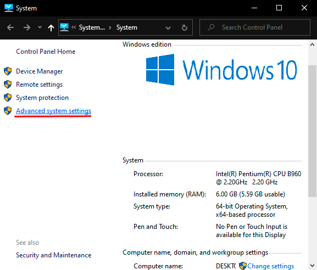
Task: Open Device Manager link
Action: 39,71
